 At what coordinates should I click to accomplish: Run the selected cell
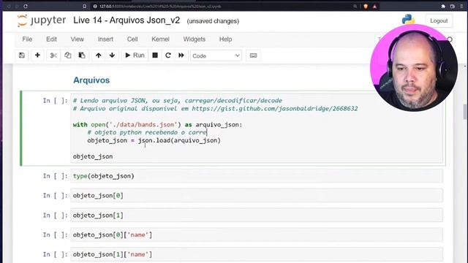pyautogui.click(x=135, y=56)
